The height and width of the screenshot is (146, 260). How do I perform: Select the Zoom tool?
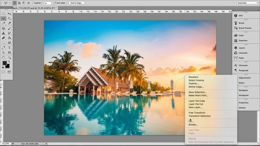point(9,58)
